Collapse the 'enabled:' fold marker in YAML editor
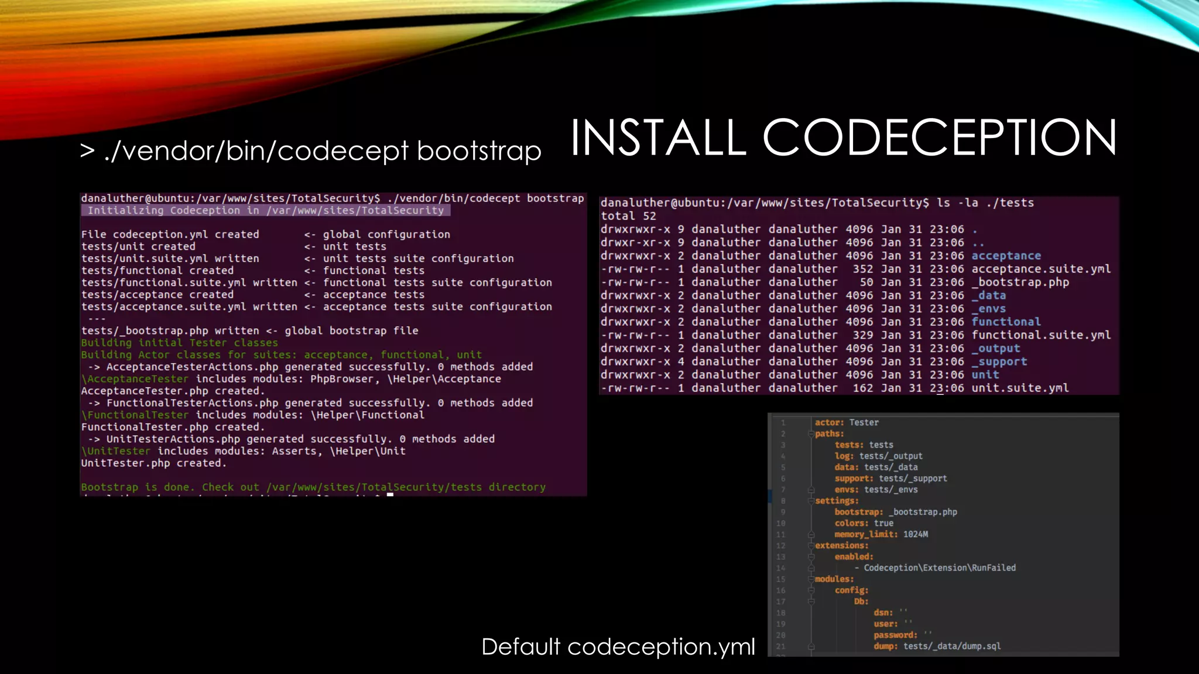The height and width of the screenshot is (674, 1199). click(x=811, y=557)
